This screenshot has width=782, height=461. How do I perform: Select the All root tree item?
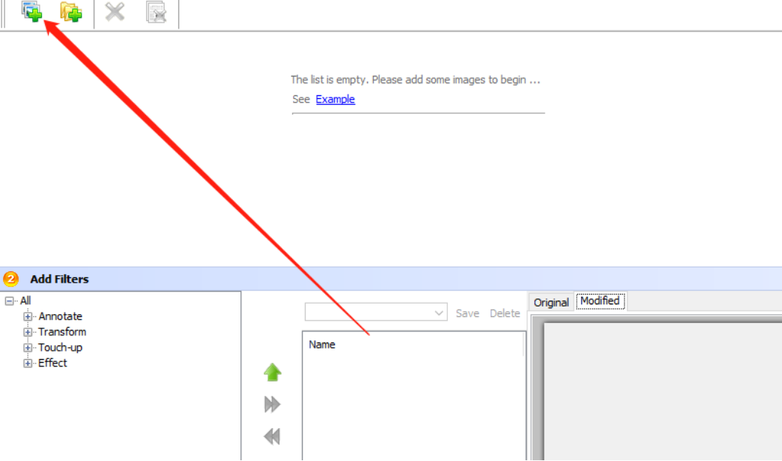[x=25, y=301]
